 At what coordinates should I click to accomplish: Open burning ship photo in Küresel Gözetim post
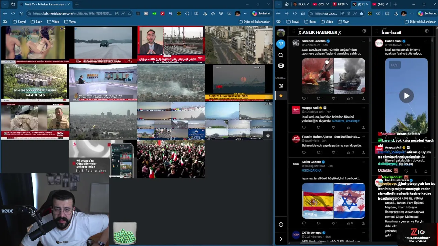click(x=318, y=76)
